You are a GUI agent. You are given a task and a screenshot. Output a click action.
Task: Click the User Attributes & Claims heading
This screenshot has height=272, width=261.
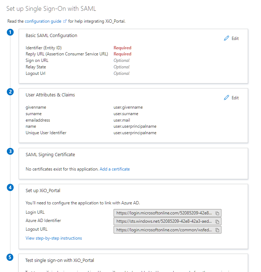pos(50,95)
